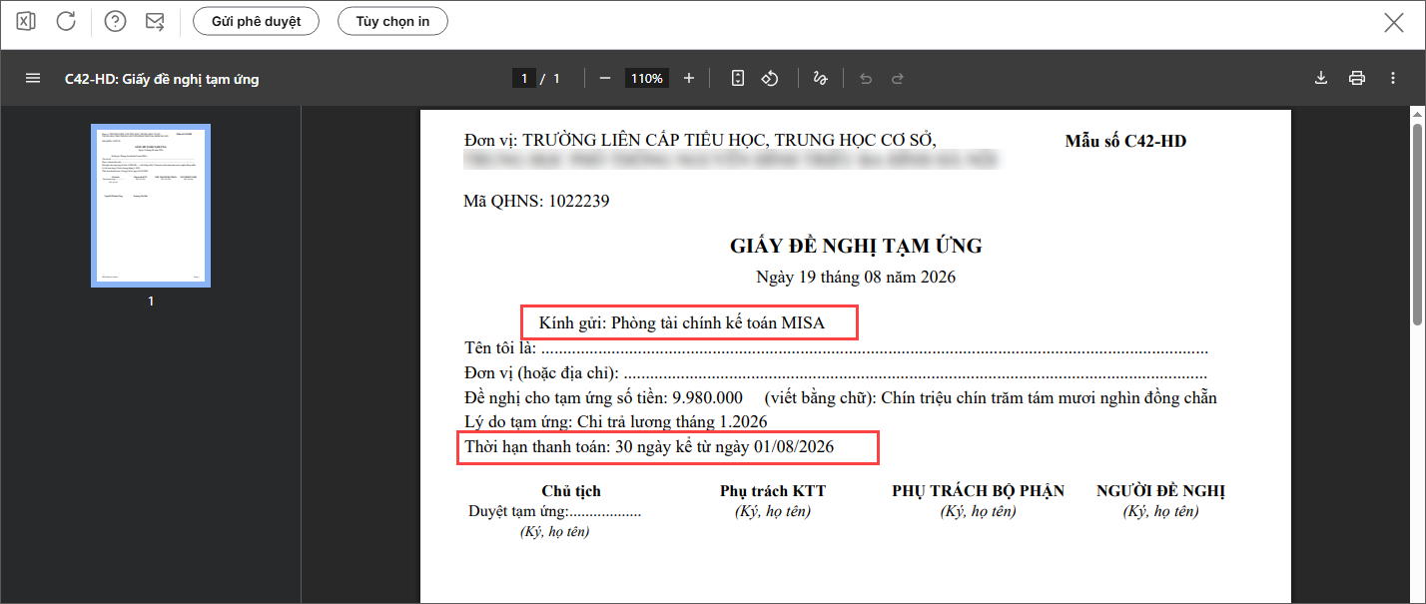Zoom in with the plus icon

[x=689, y=78]
